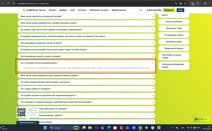The height and width of the screenshot is (131, 212).
Task: Open Microsoft Edge from the taskbar
Action: pos(109,128)
